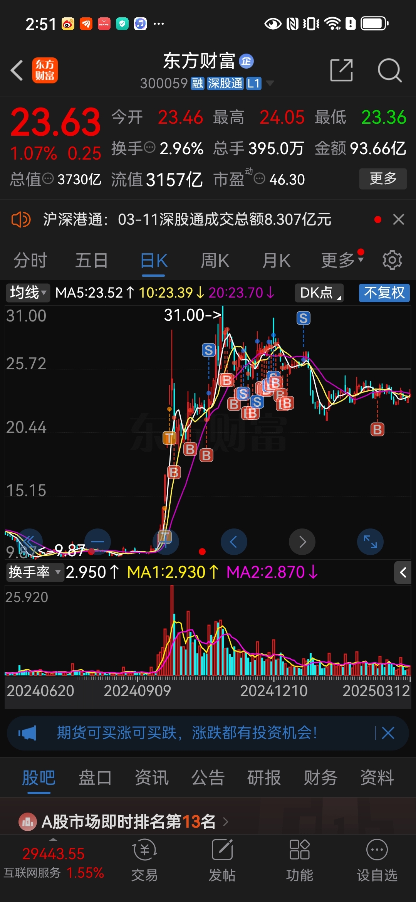Tap info icon next to 总值

[x=48, y=178]
